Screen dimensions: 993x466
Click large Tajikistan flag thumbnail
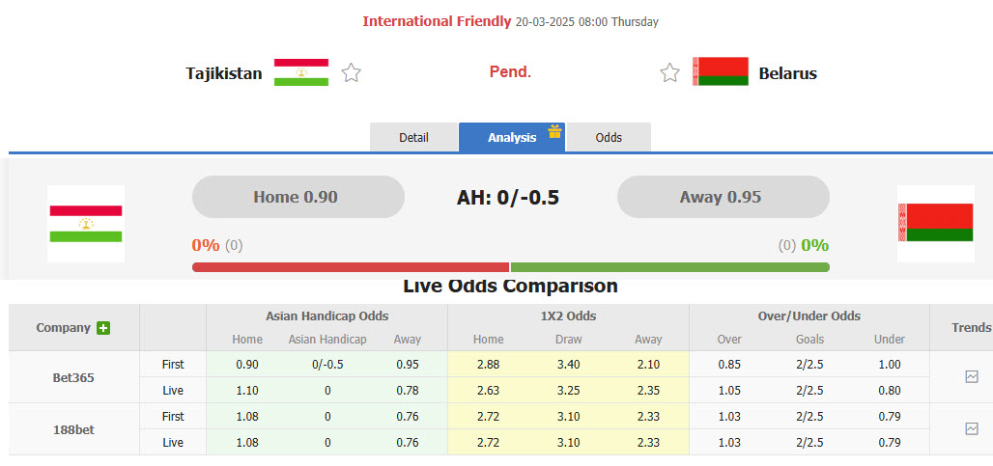[86, 224]
